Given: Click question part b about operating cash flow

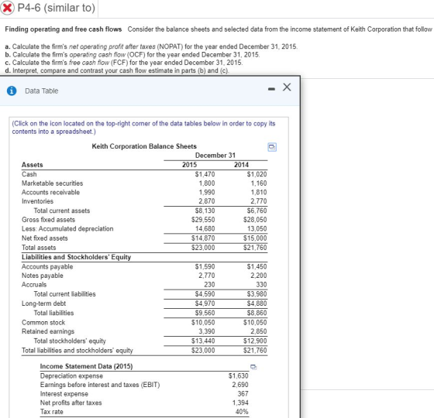Looking at the screenshot, I should point(133,54).
